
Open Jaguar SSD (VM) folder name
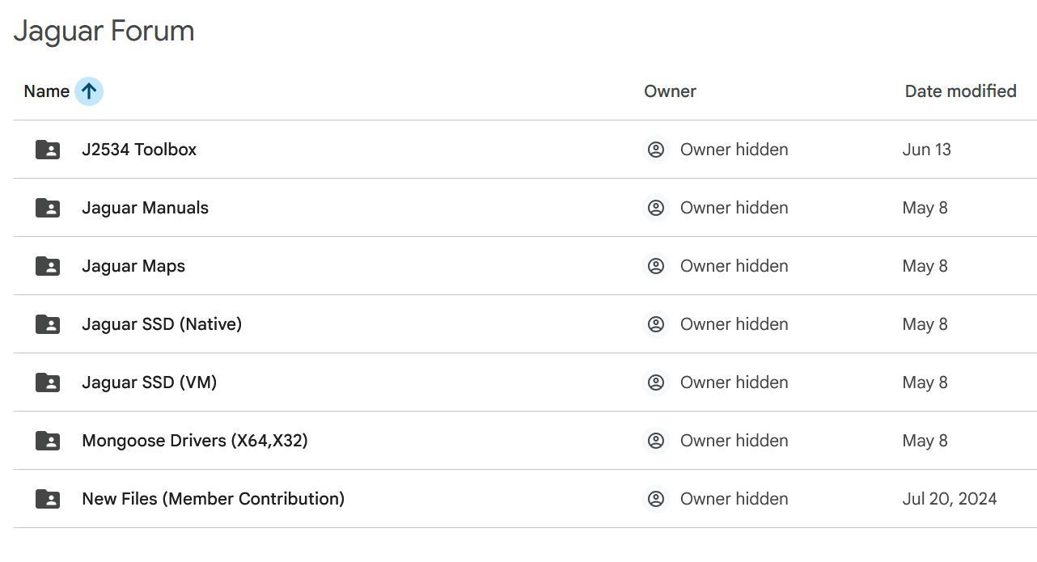149,382
